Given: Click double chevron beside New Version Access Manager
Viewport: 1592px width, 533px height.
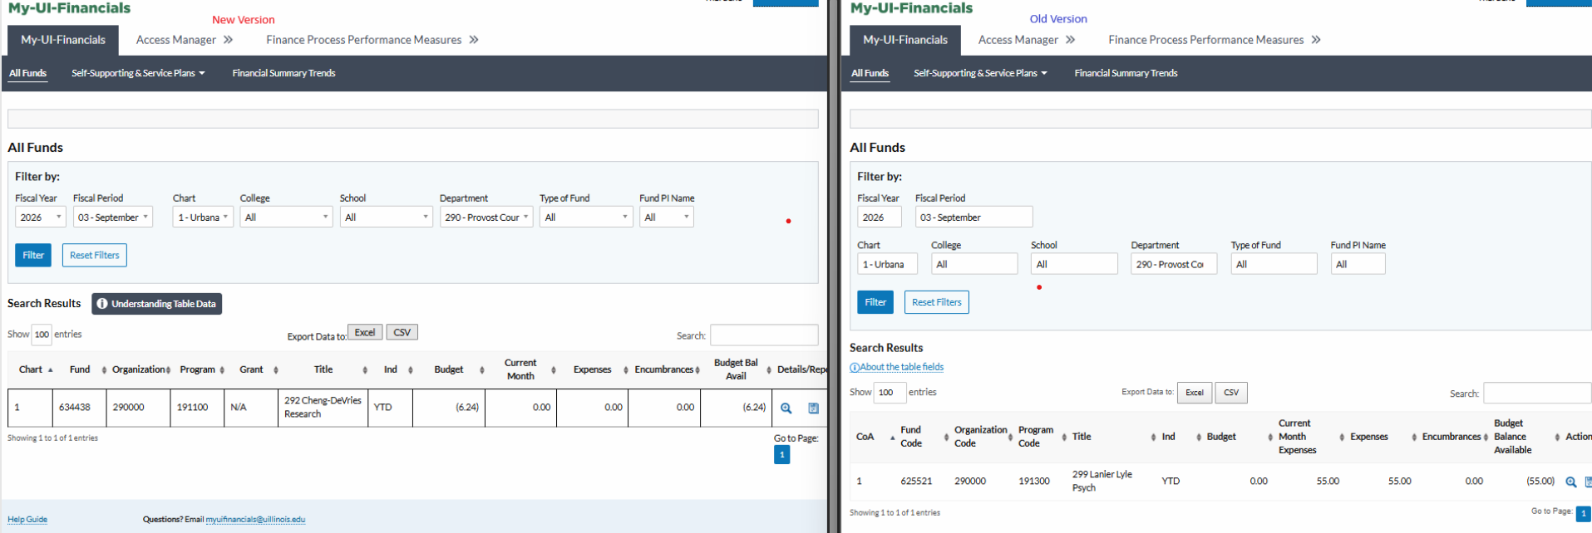Looking at the screenshot, I should click(x=229, y=40).
